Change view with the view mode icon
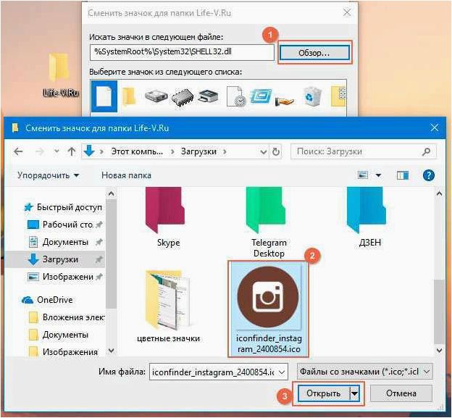Viewport: 452px width, 418px height. [363, 175]
